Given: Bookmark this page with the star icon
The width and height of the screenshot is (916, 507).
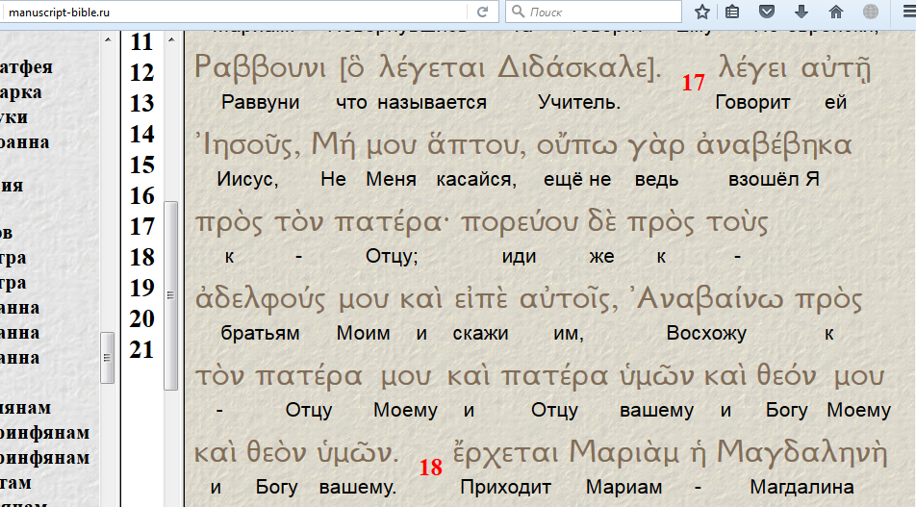Looking at the screenshot, I should (x=702, y=13).
